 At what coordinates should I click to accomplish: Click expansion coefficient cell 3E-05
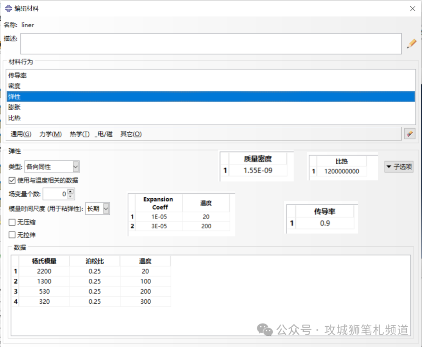[x=159, y=226]
